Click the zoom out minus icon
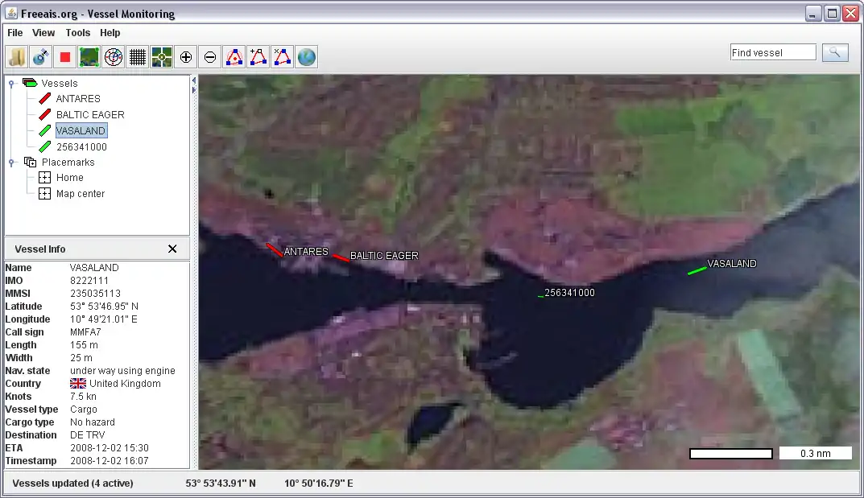This screenshot has width=864, height=498. point(210,56)
